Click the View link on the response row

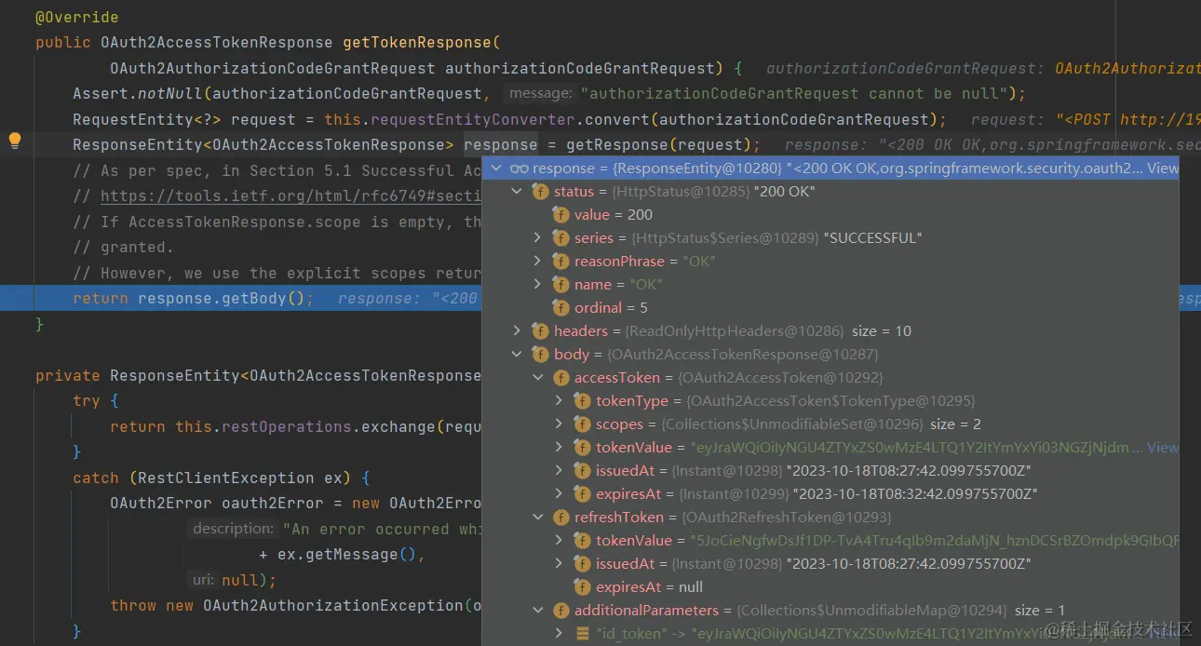[1162, 168]
